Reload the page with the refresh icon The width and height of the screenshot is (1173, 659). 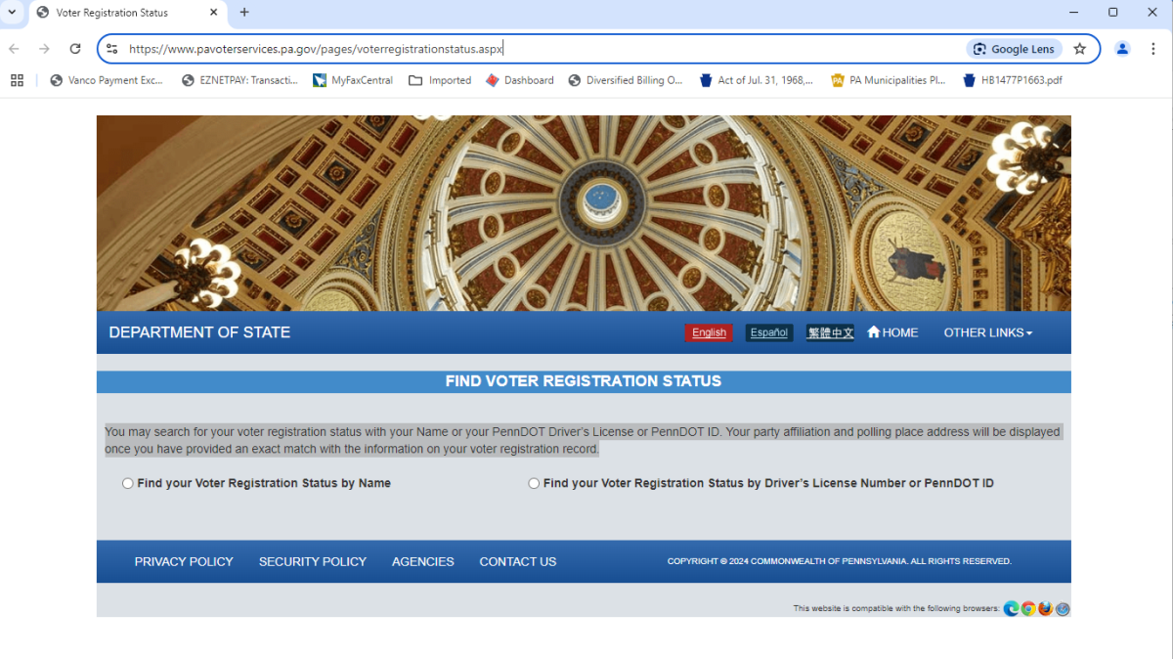75,49
